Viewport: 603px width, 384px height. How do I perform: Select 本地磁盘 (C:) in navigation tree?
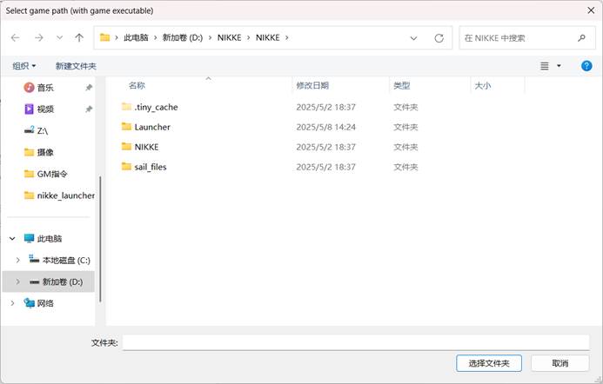[x=66, y=261]
